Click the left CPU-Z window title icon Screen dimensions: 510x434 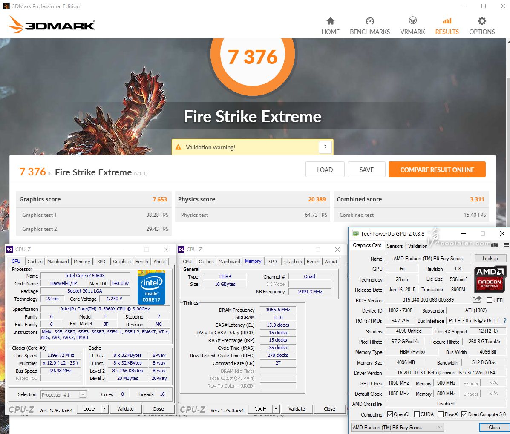pos(10,249)
